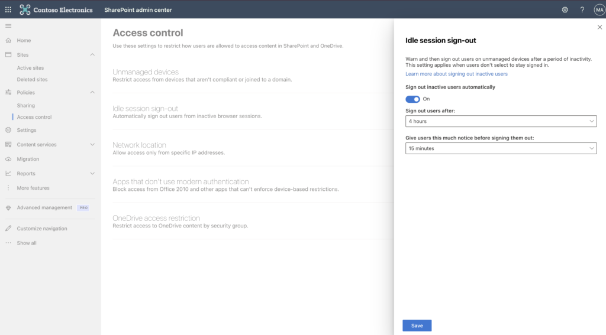Open the app launcher waffle icon

tap(8, 9)
